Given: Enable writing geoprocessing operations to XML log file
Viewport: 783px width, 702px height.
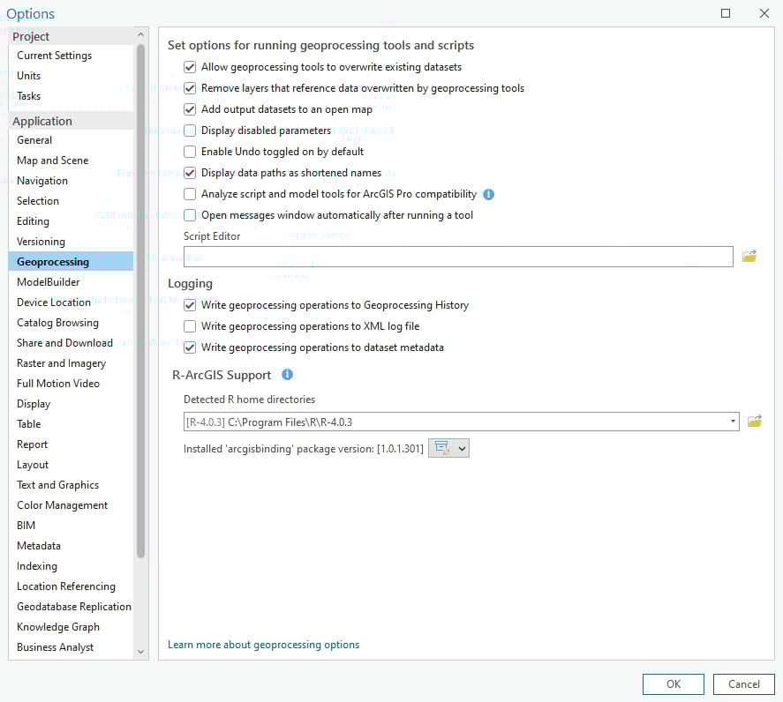Looking at the screenshot, I should 190,325.
